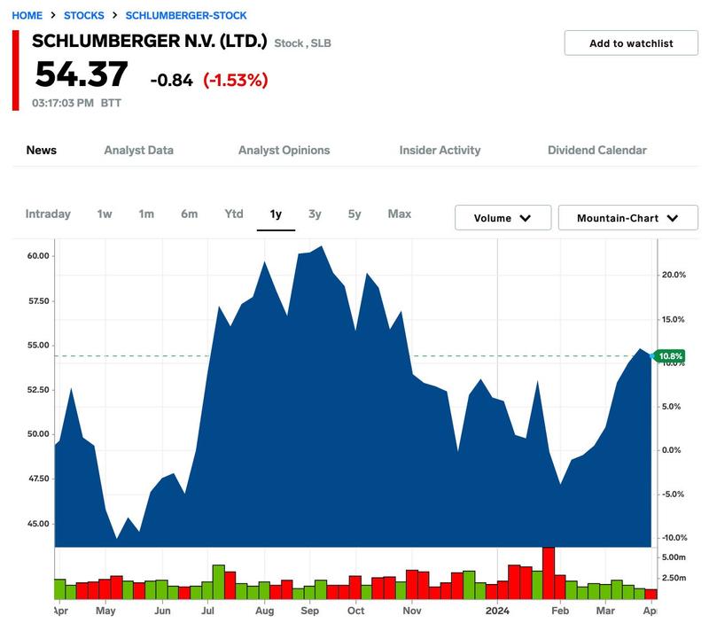Screen dimensions: 709x631
Task: Select the News tab
Action: click(41, 150)
